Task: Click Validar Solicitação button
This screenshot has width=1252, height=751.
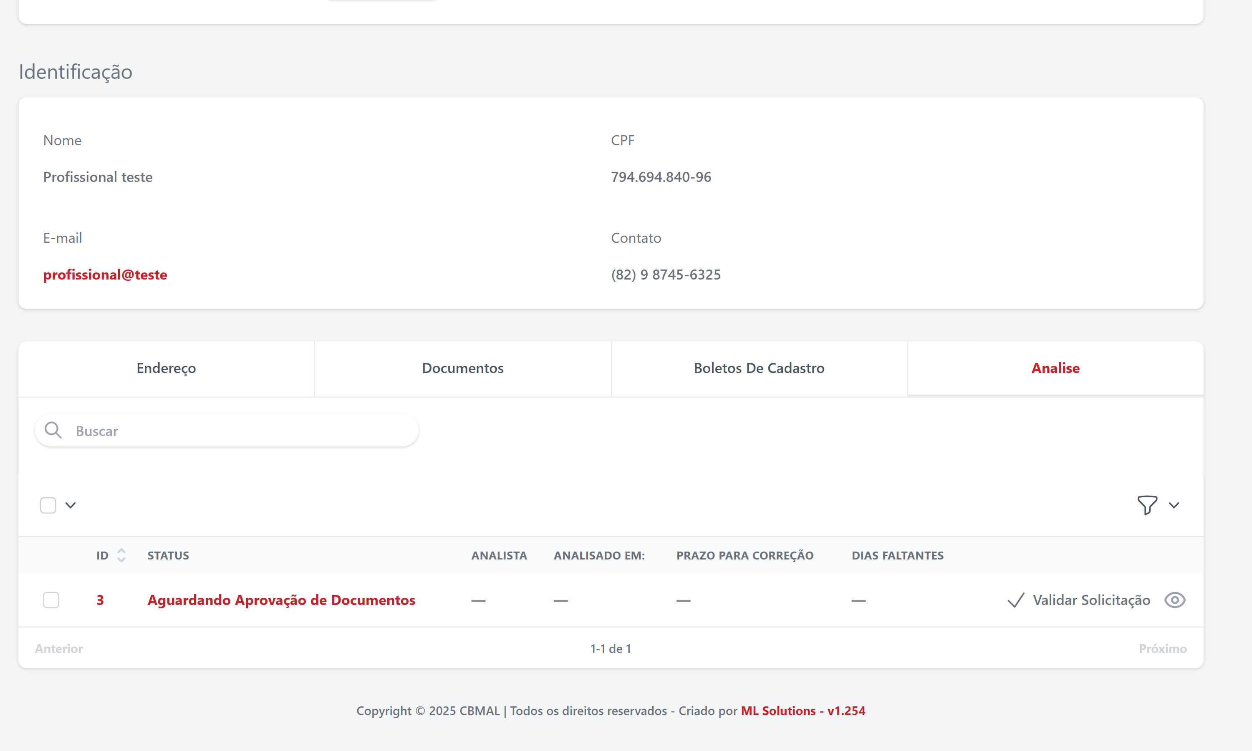Action: tap(1091, 600)
